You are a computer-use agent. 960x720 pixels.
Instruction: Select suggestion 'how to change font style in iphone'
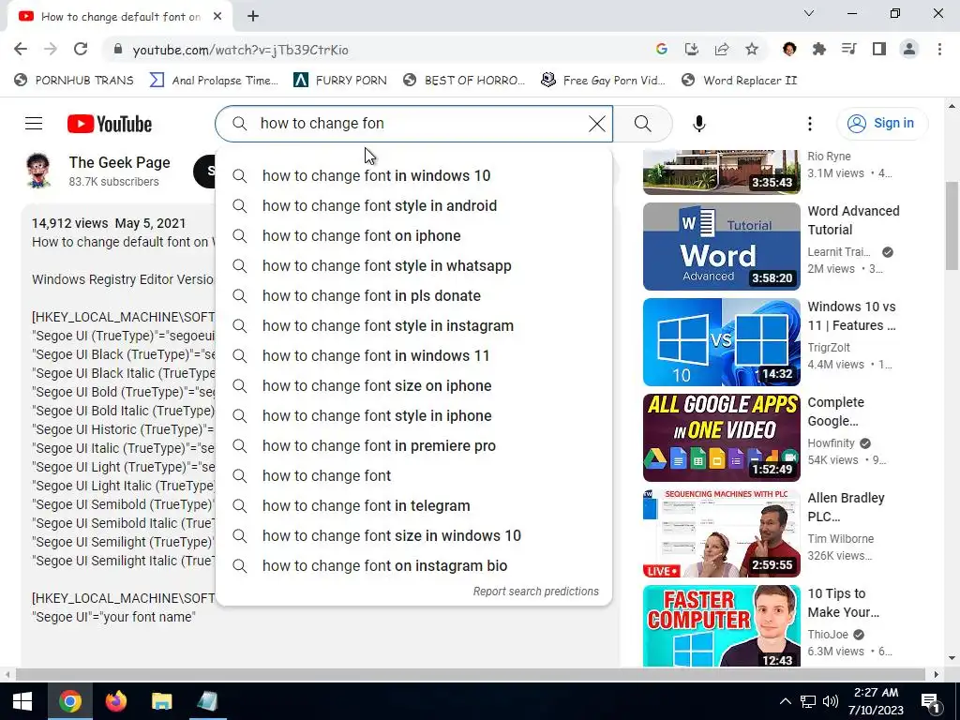[x=413, y=415]
